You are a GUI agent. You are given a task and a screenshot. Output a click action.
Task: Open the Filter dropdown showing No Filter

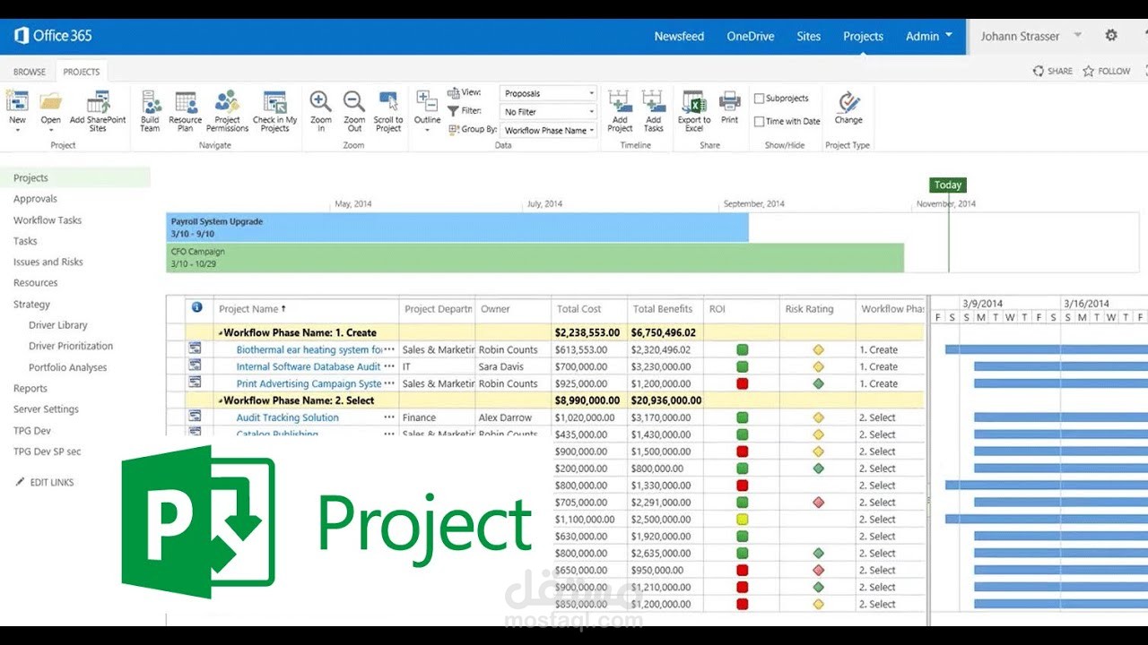coord(549,112)
